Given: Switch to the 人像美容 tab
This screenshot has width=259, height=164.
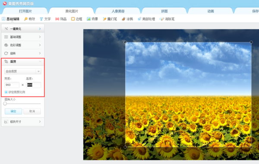Looking at the screenshot, I should point(118,11).
